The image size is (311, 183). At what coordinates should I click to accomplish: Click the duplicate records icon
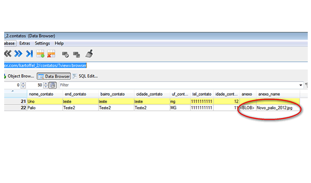(x=77, y=54)
